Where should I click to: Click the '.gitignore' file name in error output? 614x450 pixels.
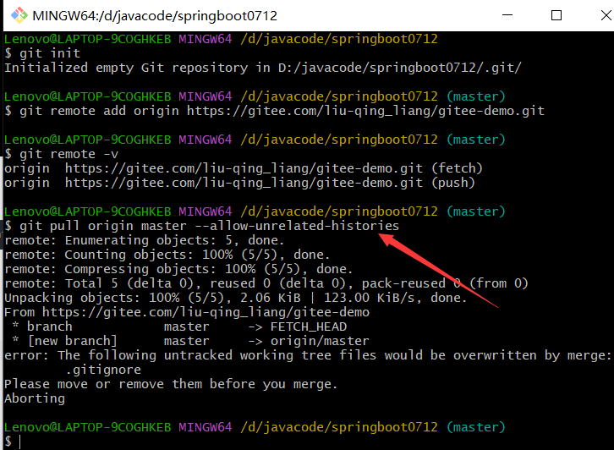tap(103, 370)
